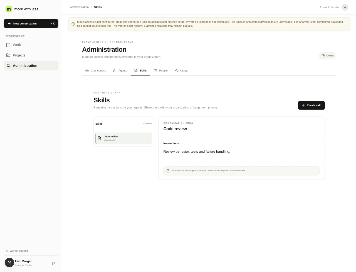The width and height of the screenshot is (356, 272).
Task: Open the 'A' account avatar
Action: 345,7
